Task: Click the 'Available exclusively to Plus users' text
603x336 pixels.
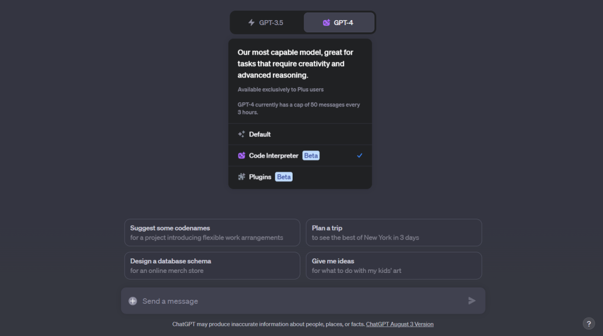Action: coord(280,89)
